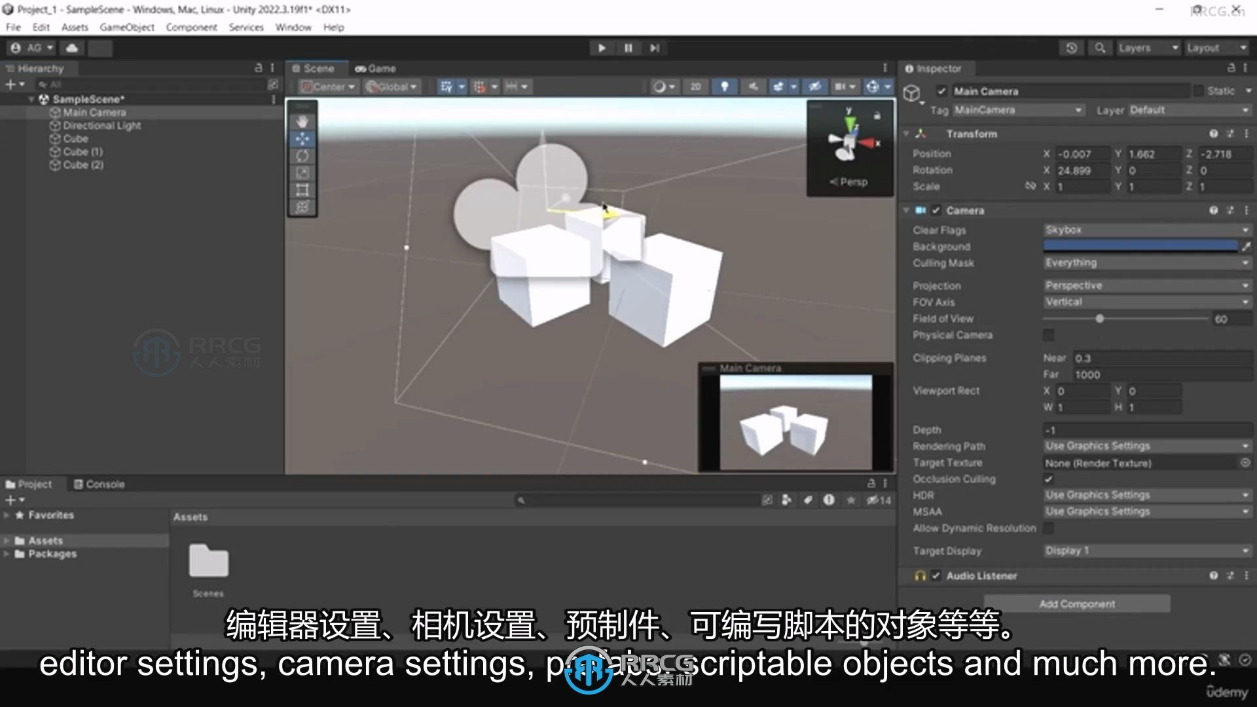Toggle 2D view mode button

697,86
